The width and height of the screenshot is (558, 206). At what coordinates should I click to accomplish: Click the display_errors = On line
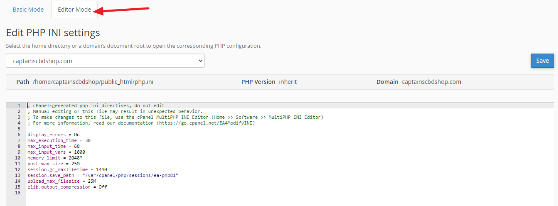54,135
